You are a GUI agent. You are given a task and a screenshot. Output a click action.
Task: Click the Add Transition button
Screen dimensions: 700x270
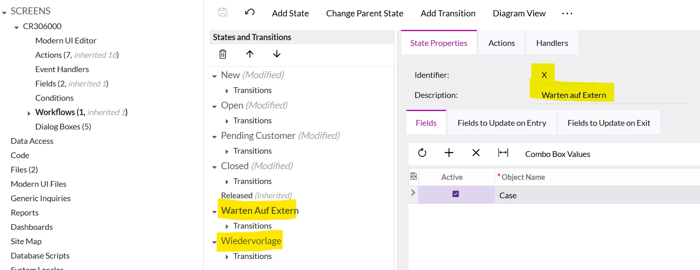click(448, 14)
